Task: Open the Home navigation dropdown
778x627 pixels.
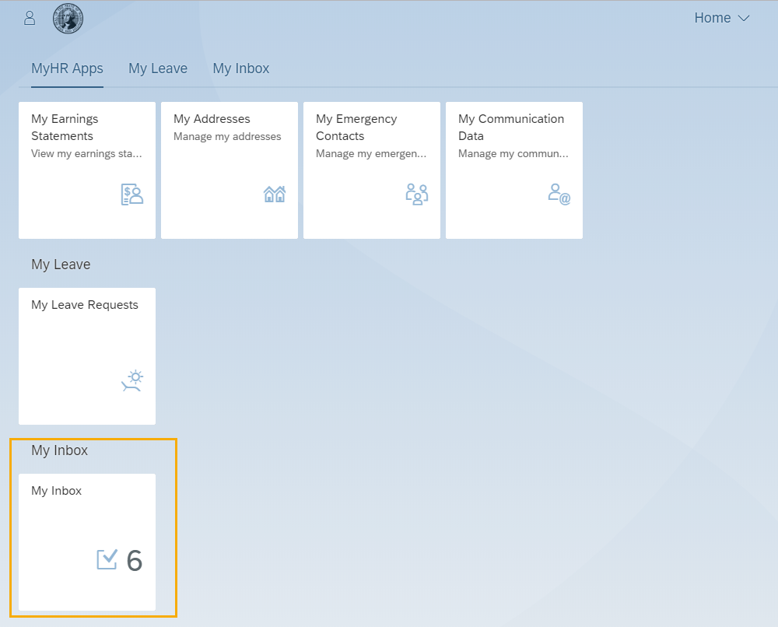Action: click(x=721, y=17)
